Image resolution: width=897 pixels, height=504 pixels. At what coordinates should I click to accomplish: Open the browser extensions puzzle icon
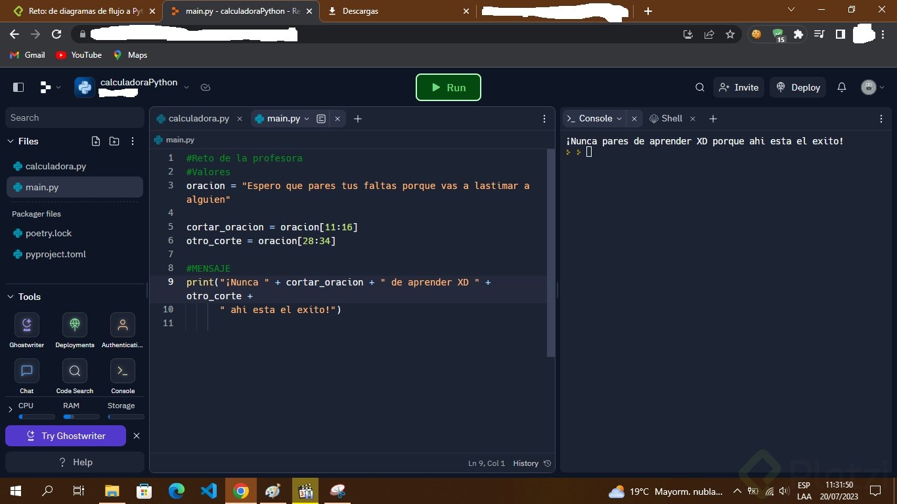point(799,34)
